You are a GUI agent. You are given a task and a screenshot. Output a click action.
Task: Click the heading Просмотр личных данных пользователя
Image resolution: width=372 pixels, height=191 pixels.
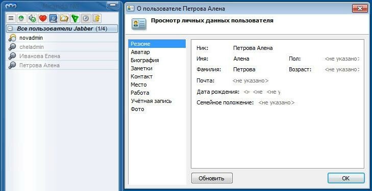coord(212,20)
